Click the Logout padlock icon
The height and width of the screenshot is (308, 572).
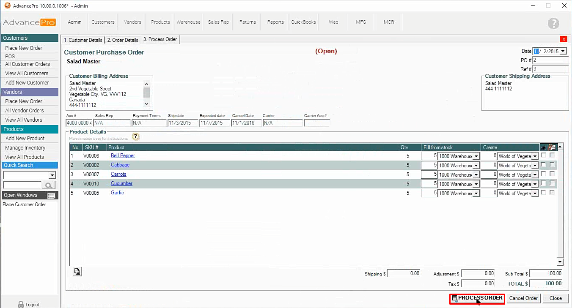(x=21, y=304)
